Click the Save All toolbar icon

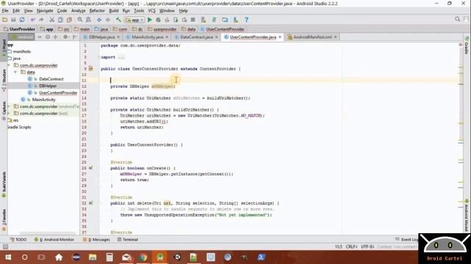[x=13, y=20]
